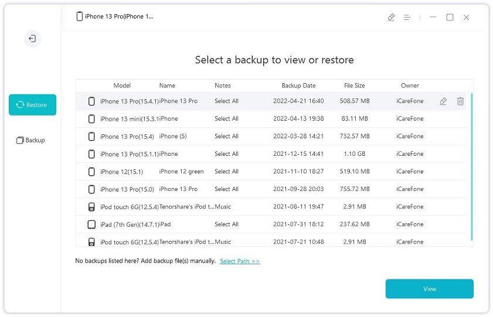Edit notes for the 2022-04-21 backup
The image size is (493, 317).
pos(443,101)
